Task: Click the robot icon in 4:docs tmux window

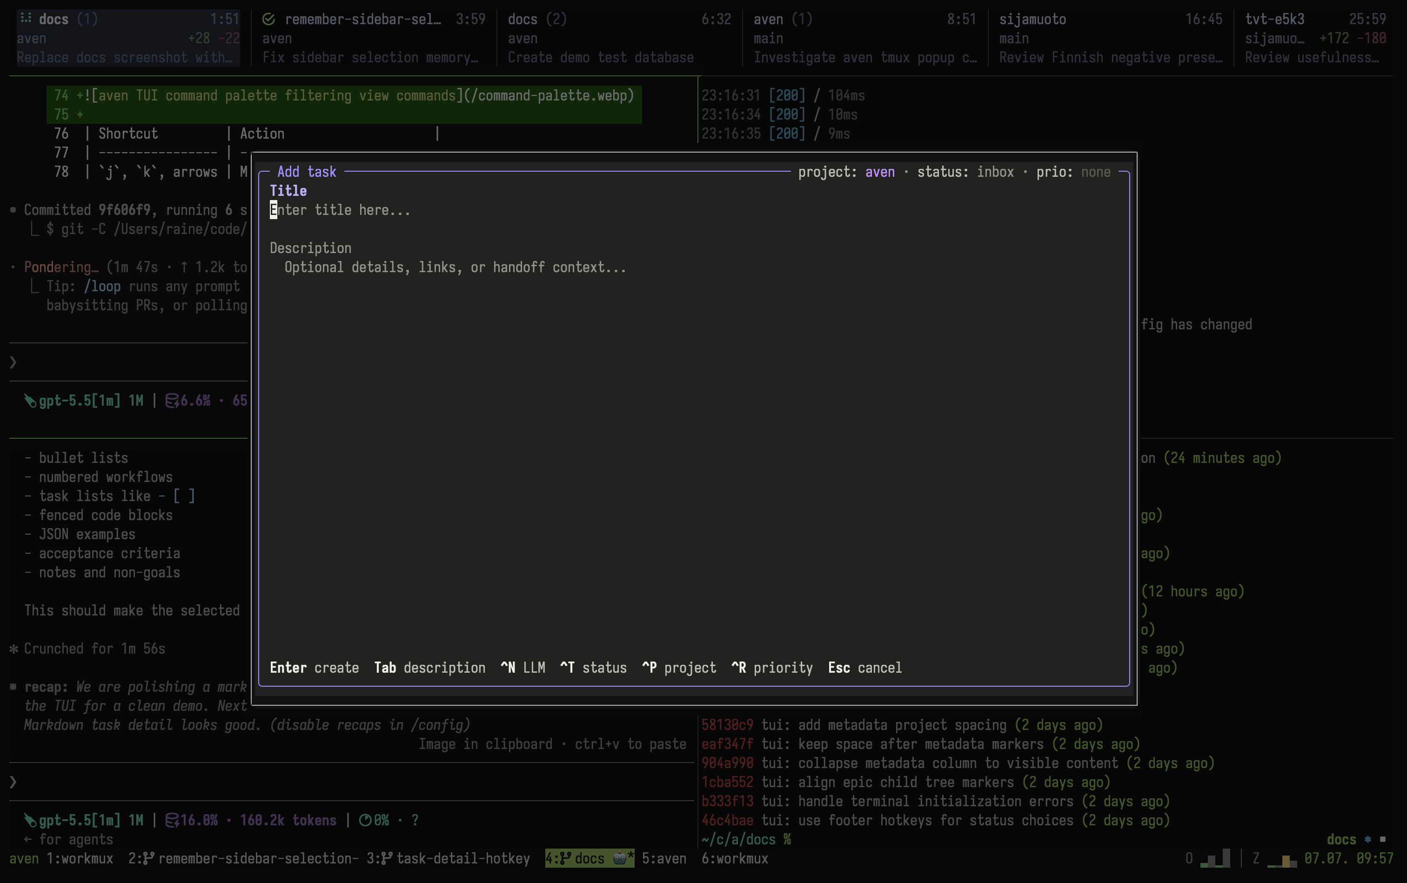Action: [x=620, y=858]
